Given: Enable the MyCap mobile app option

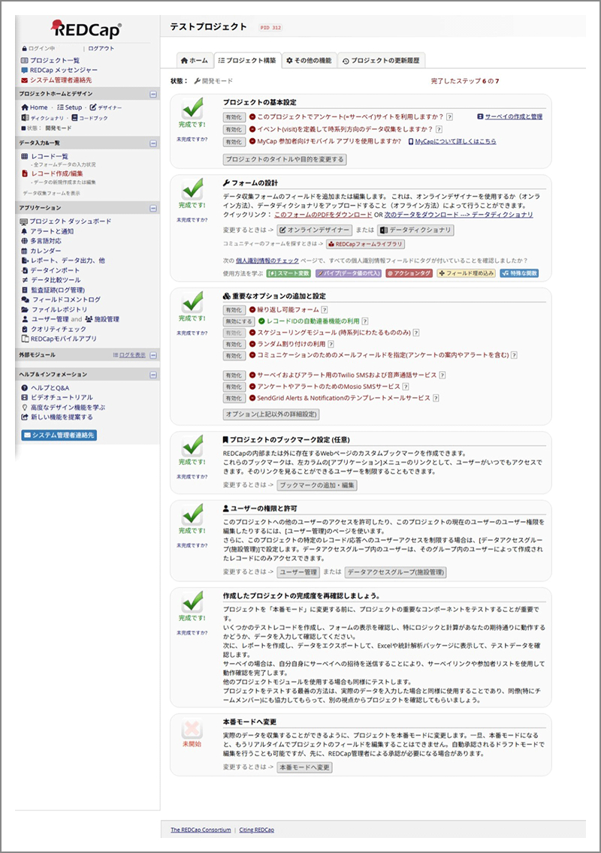Looking at the screenshot, I should click(234, 141).
